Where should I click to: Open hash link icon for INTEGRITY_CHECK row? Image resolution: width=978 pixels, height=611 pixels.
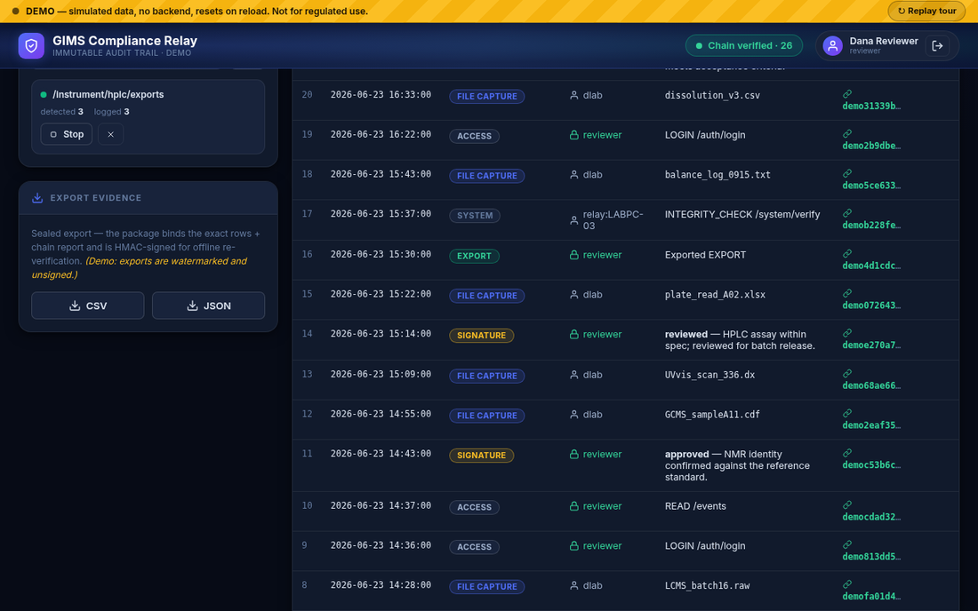(x=847, y=214)
